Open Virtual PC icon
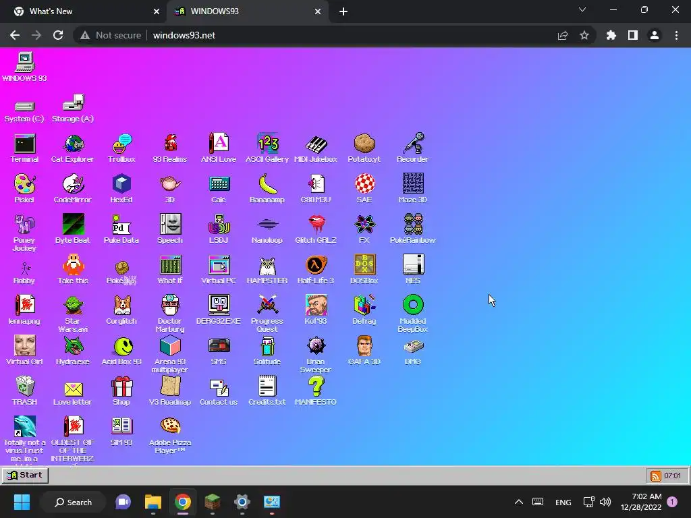Viewport: 691px width, 518px height. pyautogui.click(x=219, y=270)
